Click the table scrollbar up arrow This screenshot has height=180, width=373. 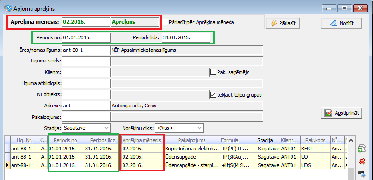click(351, 140)
